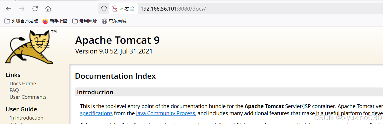Open User Comments link
The image size is (383, 124).
coord(28,97)
